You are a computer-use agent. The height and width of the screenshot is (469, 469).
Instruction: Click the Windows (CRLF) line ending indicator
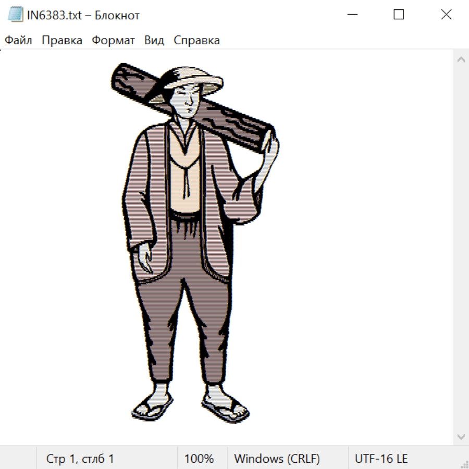click(277, 459)
